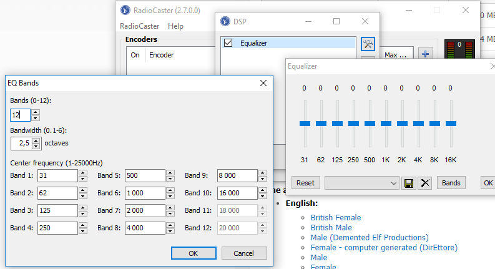Click the 500 Hz equalizer slider
Screen dimensions: 495x269
pos(370,124)
